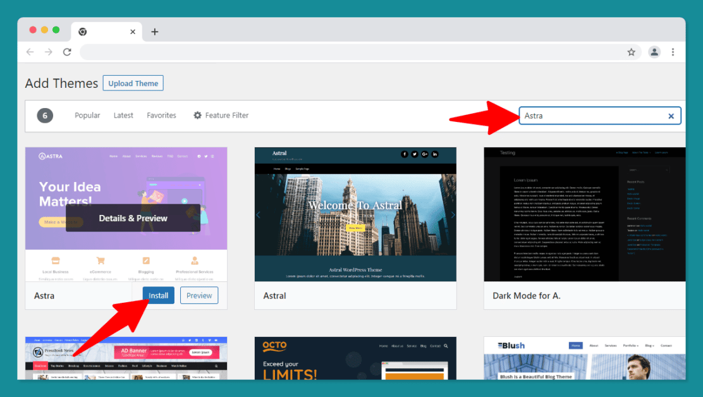The height and width of the screenshot is (397, 703).
Task: Click the Add Themes heading
Action: click(61, 83)
